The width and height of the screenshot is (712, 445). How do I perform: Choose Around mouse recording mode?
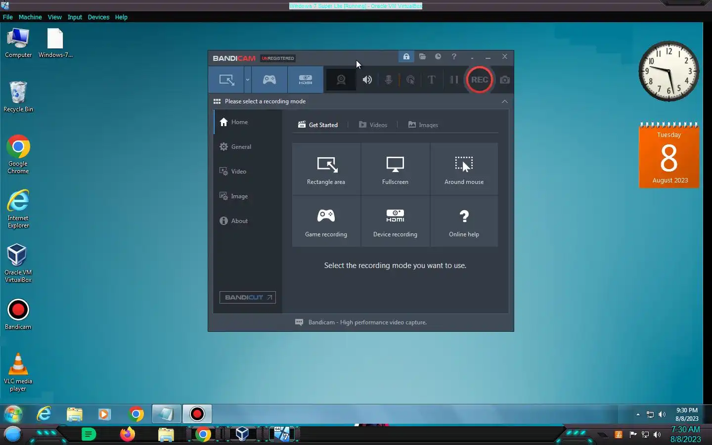point(464,169)
